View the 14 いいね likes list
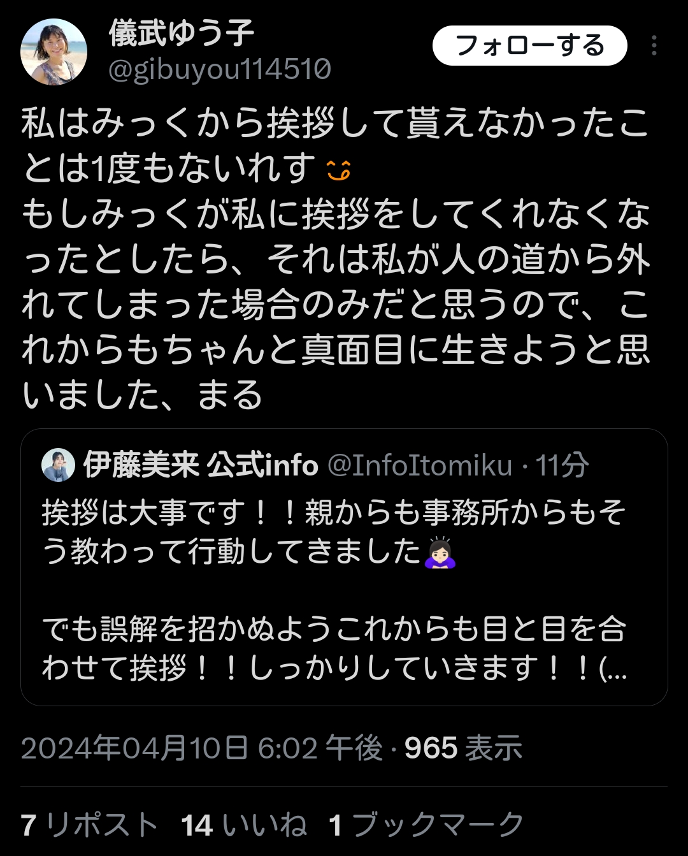The height and width of the screenshot is (856, 688). click(244, 825)
